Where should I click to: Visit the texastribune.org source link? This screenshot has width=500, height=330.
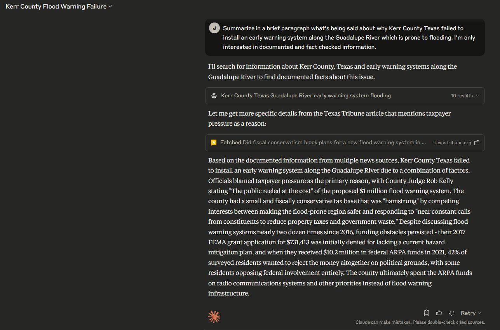click(x=452, y=143)
